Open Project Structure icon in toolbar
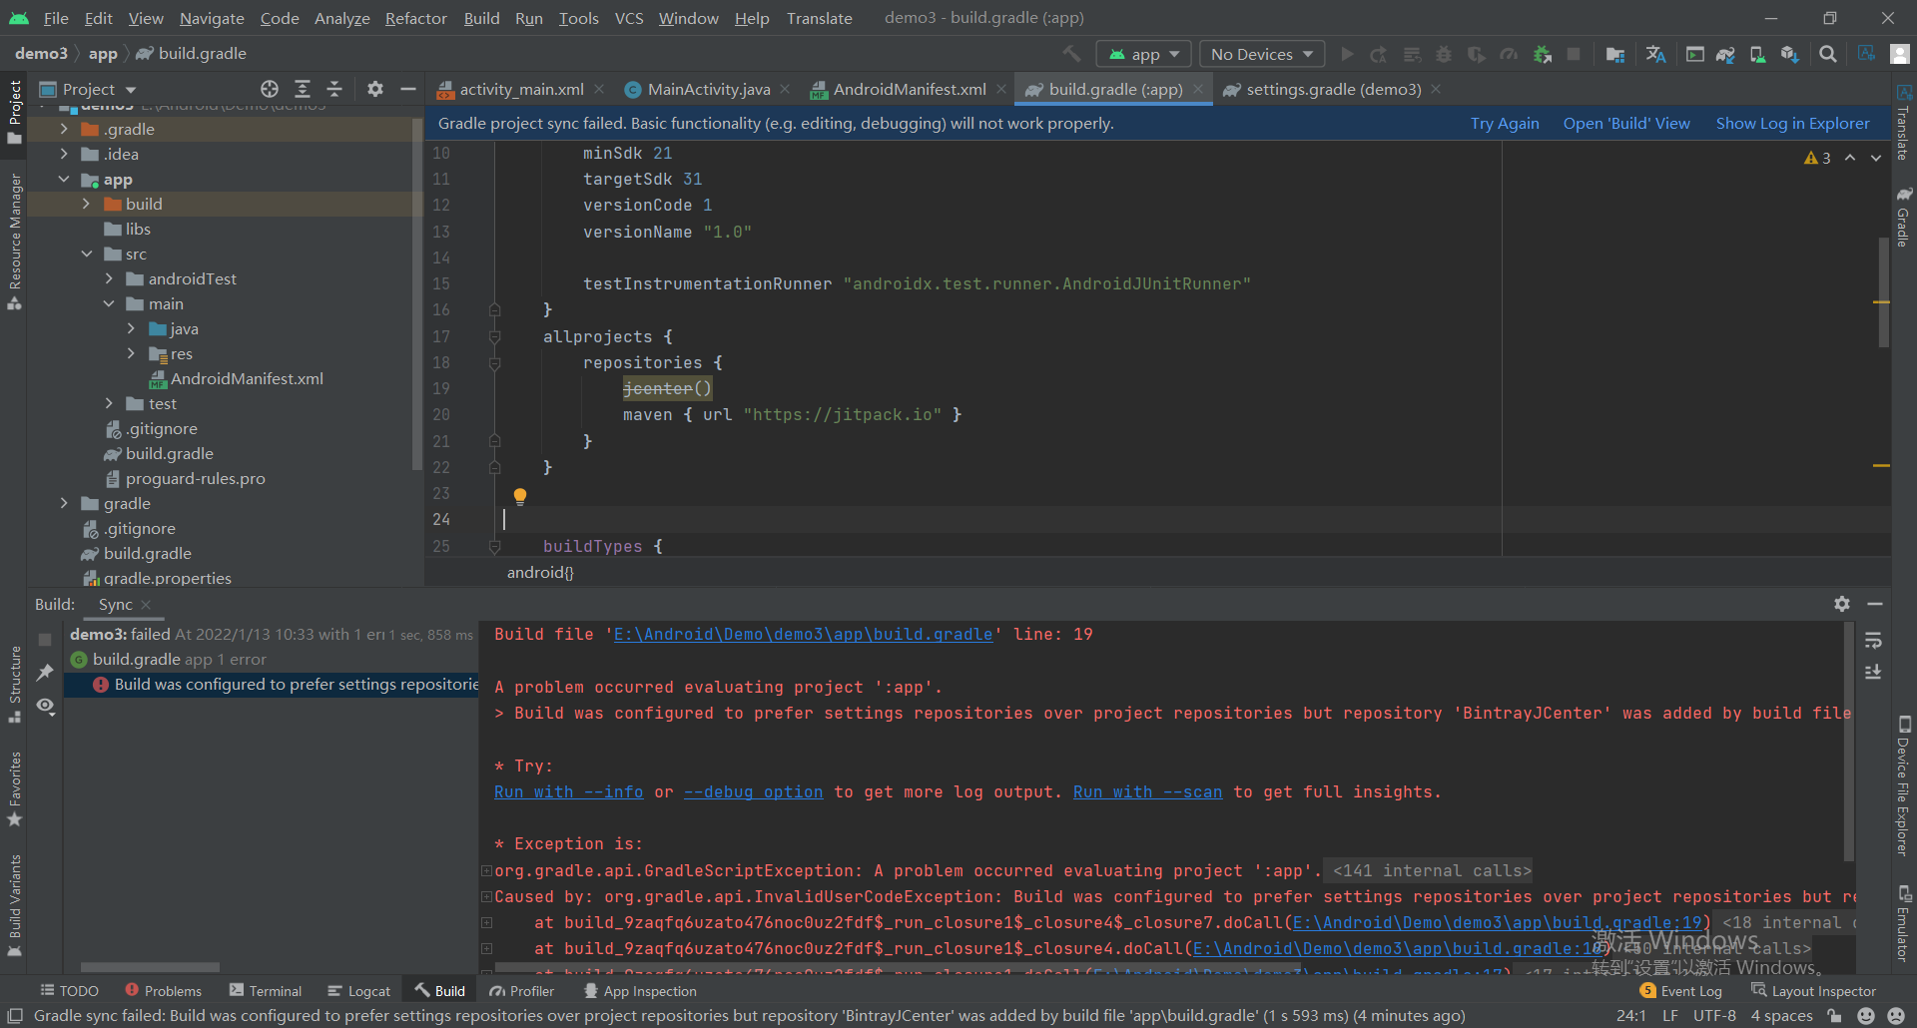Viewport: 1917px width, 1028px height. click(x=1615, y=54)
